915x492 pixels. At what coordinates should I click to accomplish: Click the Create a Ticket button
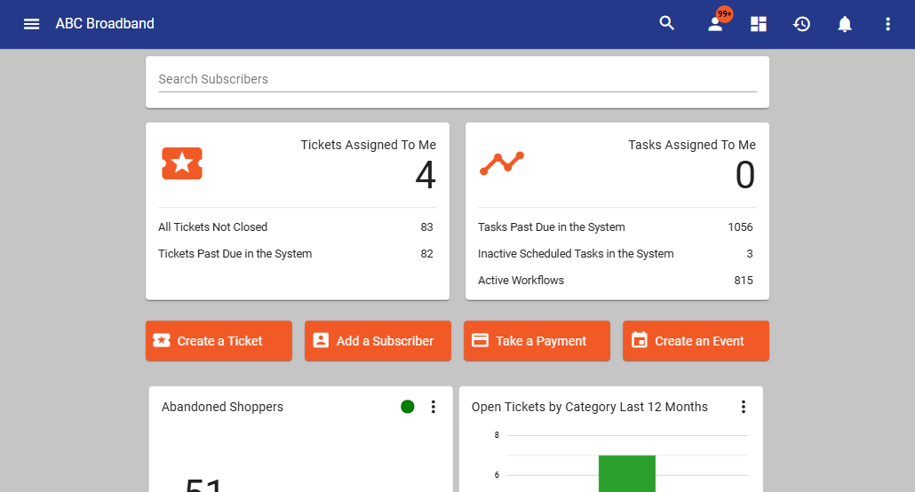pyautogui.click(x=219, y=341)
